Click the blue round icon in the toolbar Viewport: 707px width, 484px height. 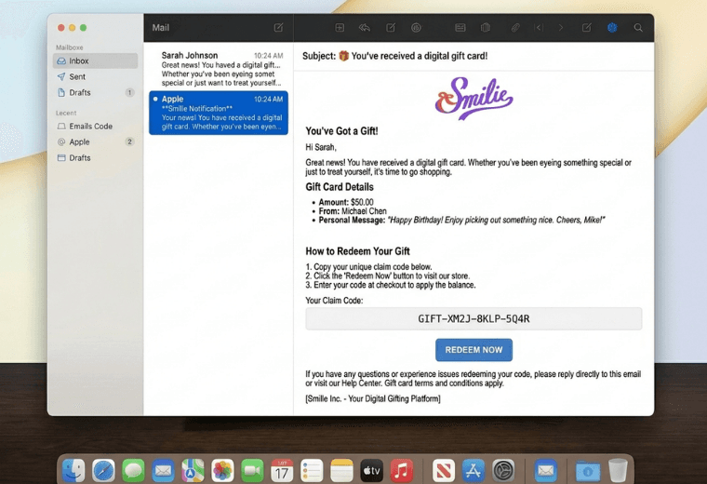click(x=612, y=28)
